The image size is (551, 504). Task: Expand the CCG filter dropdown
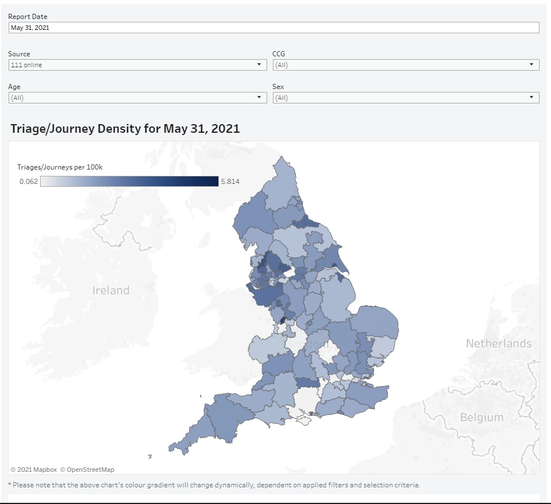(405, 65)
